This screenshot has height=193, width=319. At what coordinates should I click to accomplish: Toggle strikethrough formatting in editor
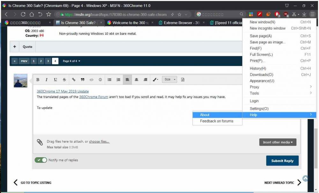click(64, 79)
